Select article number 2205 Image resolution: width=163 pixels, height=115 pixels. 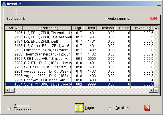[18, 76]
